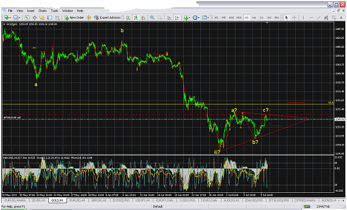This screenshot has width=347, height=210.
Task: Click the connection status bars icon
Action: [x=306, y=207]
